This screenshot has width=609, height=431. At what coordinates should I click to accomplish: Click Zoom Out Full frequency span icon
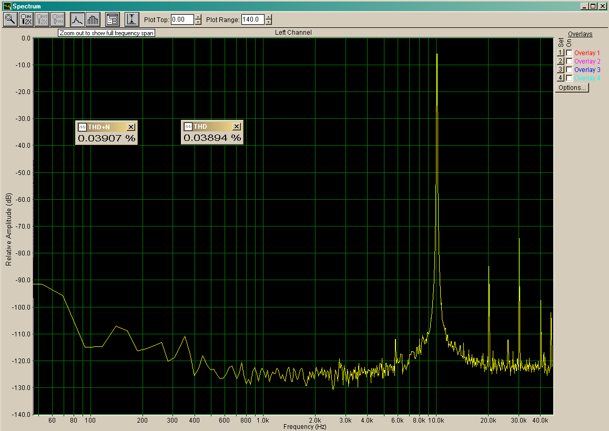pyautogui.click(x=57, y=19)
